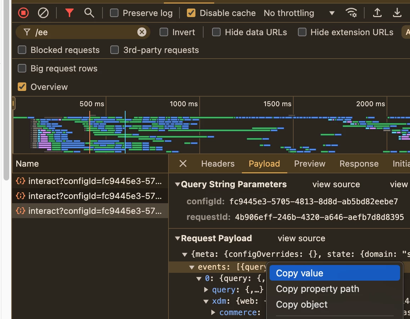Collapse the events array node
This screenshot has width=410, height=319.
tap(192, 267)
